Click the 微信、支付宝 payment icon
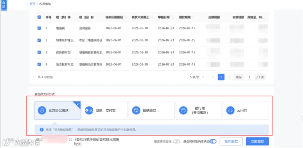 (89, 111)
